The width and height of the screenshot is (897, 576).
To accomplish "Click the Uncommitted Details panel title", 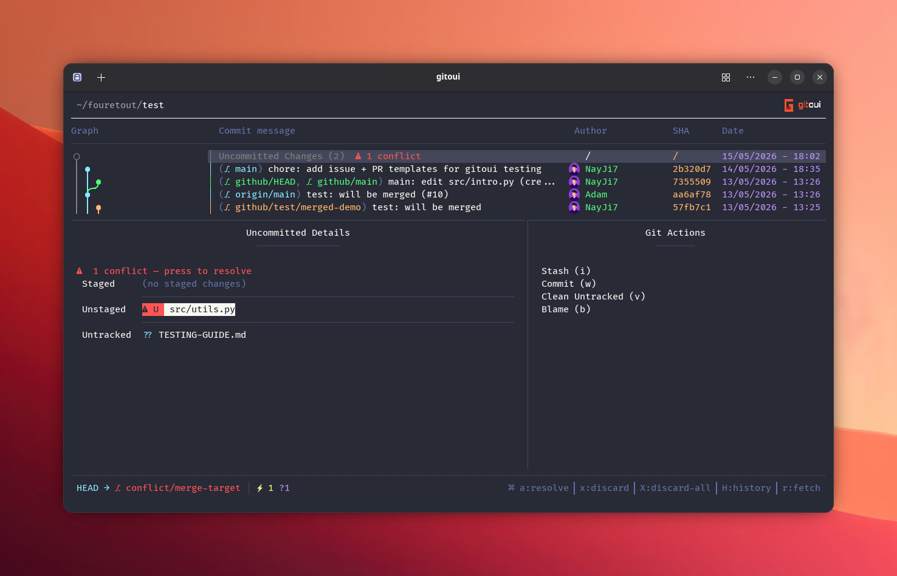I will (x=298, y=233).
